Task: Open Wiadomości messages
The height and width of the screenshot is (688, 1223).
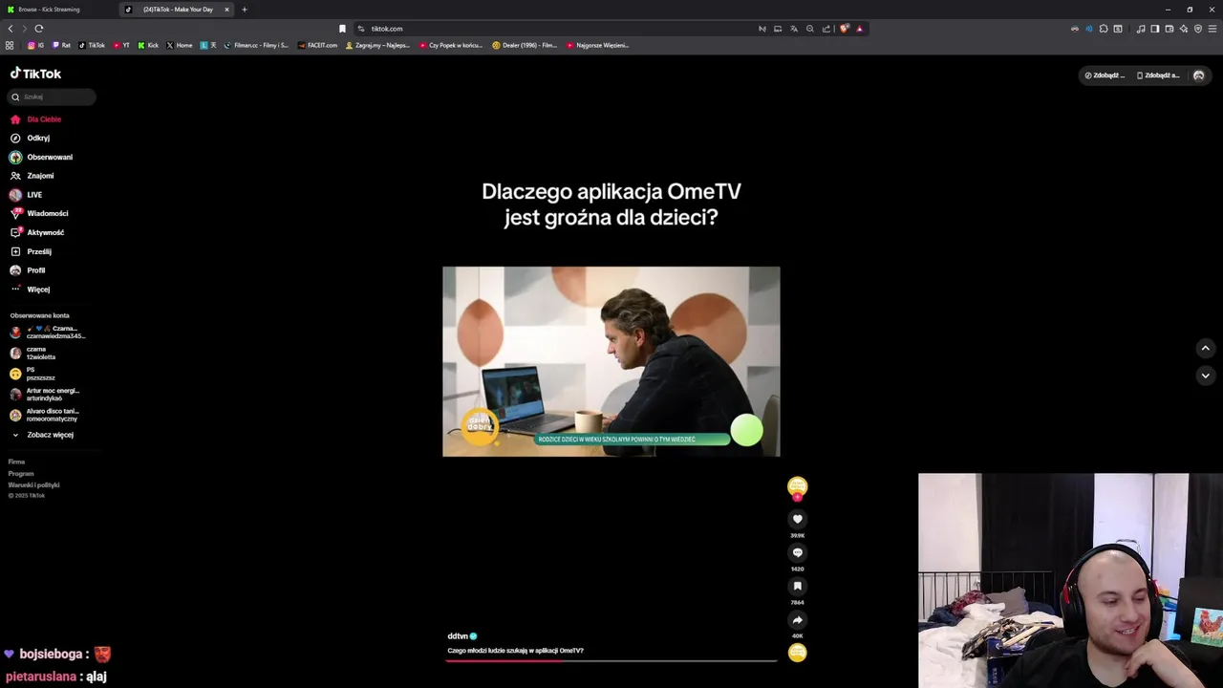Action: click(38, 213)
